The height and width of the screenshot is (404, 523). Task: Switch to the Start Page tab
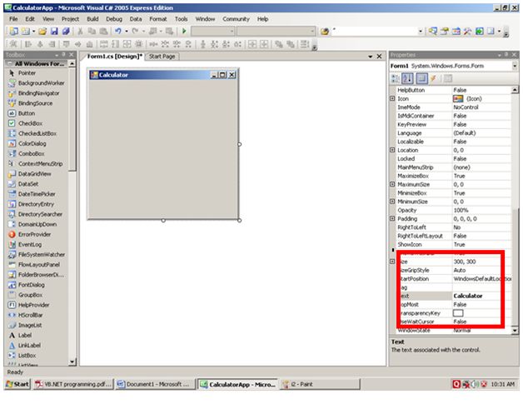(162, 57)
